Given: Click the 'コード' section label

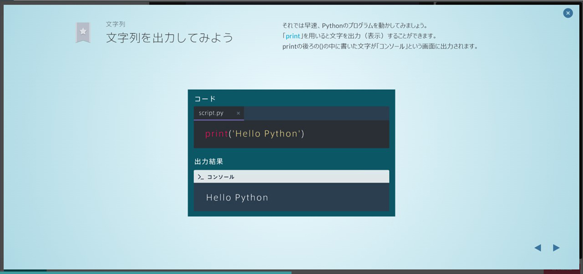Looking at the screenshot, I should (205, 99).
